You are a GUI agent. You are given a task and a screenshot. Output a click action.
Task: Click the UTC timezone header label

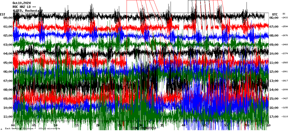click(x=275, y=14)
